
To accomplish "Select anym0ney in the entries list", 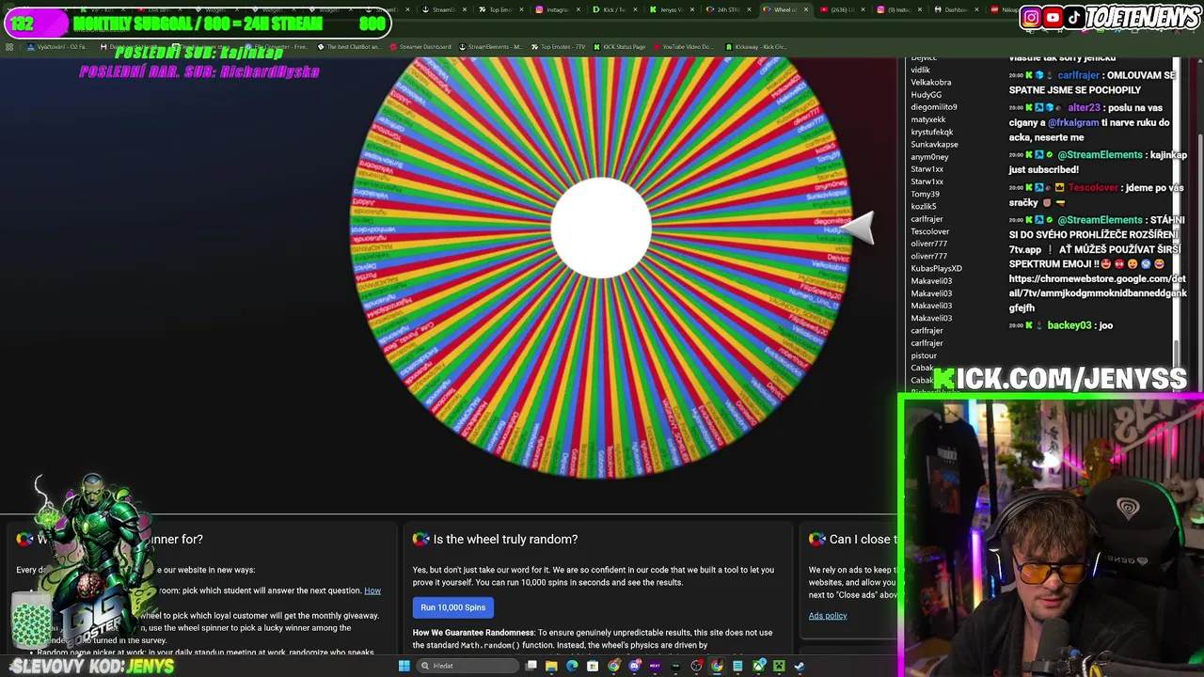I will 929,157.
